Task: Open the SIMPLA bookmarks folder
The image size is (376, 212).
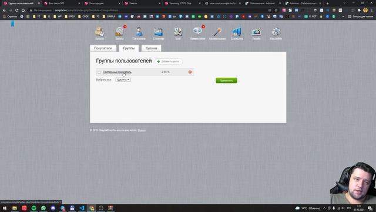Action: [x=109, y=16]
